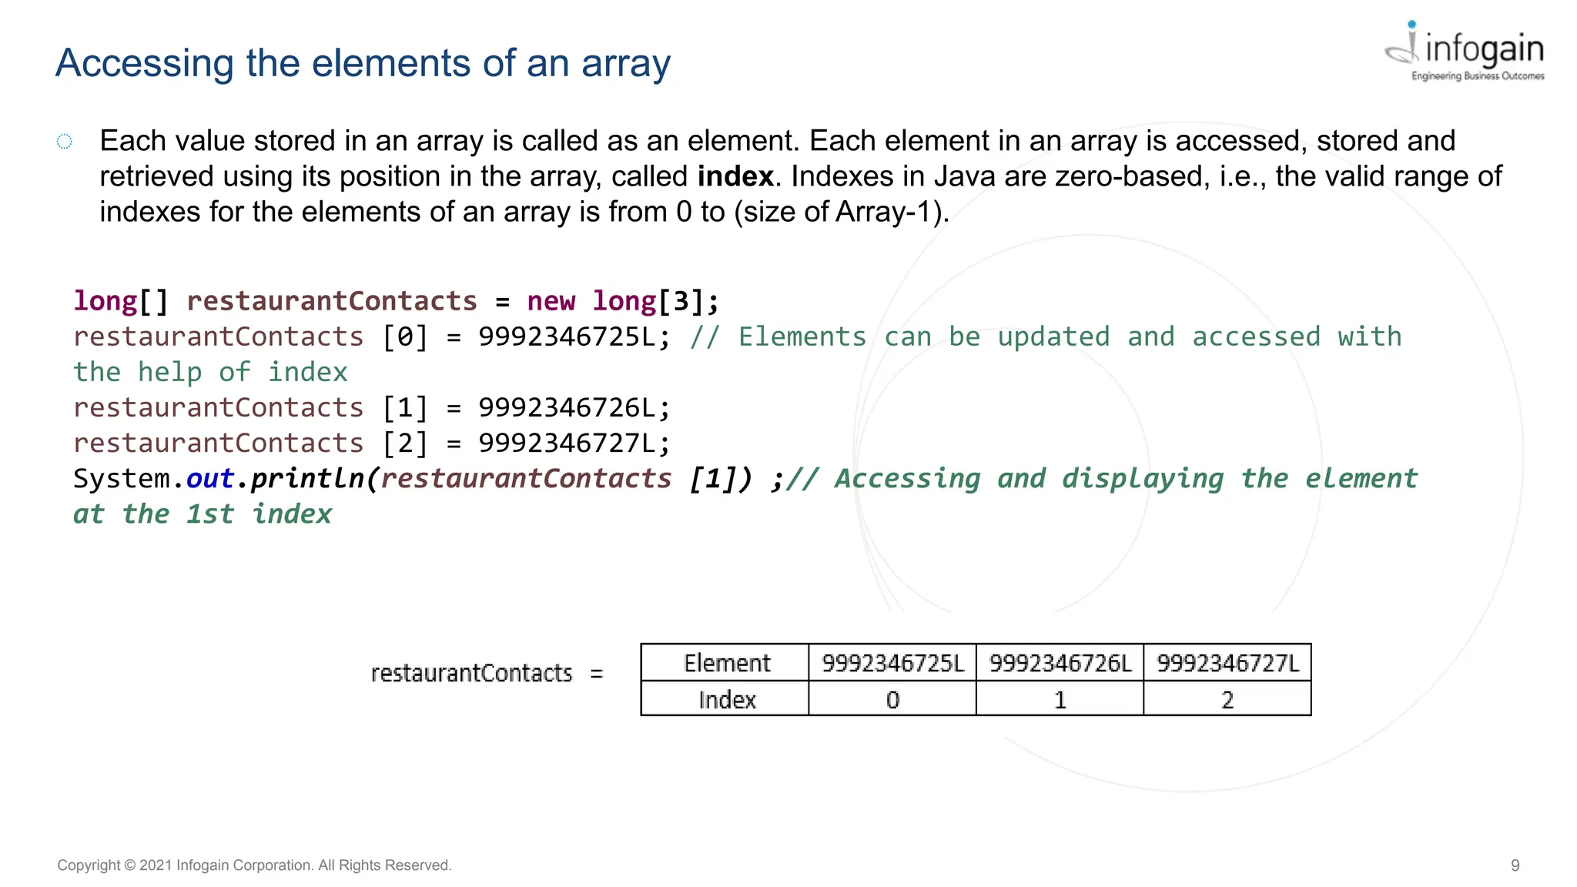This screenshot has height=887, width=1577.
Task: Click the restaurantContacts [1] assignment line
Action: (372, 408)
